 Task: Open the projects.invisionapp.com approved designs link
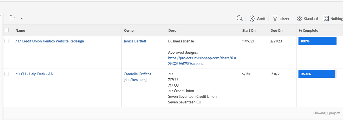[202, 61]
